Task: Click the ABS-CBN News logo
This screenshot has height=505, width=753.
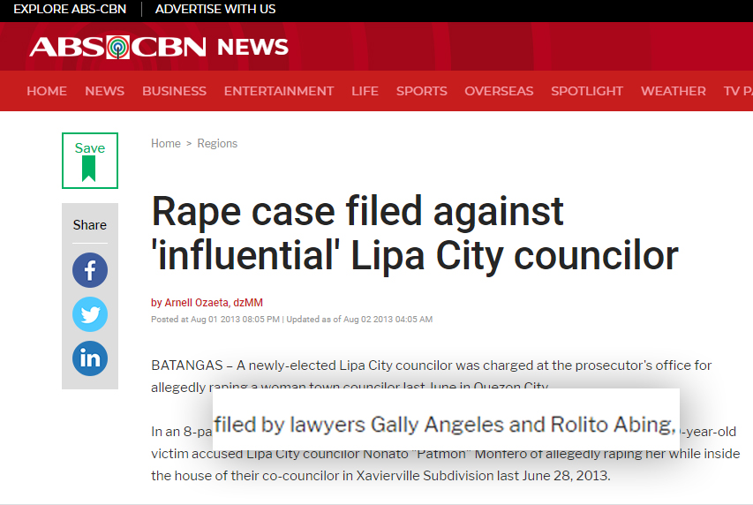Action: click(x=159, y=47)
